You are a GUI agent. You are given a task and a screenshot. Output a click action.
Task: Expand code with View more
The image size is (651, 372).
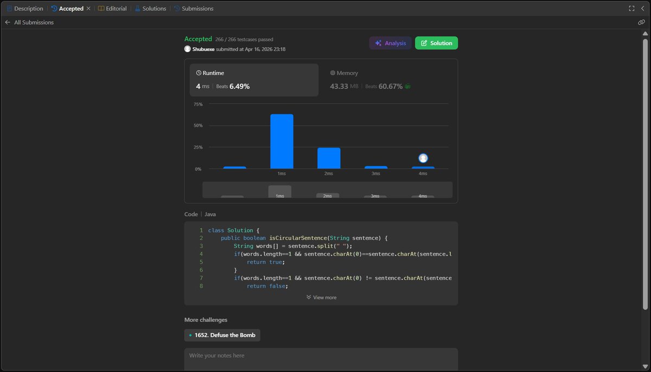pyautogui.click(x=321, y=297)
